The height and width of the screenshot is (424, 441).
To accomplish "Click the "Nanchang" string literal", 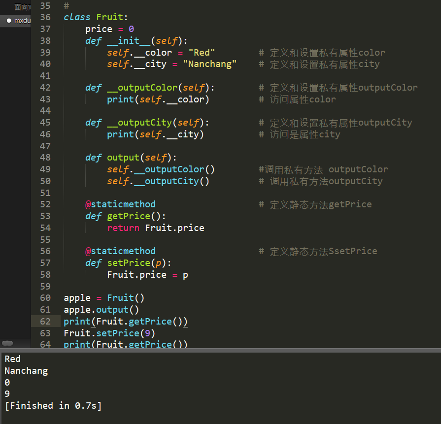I will pos(210,64).
